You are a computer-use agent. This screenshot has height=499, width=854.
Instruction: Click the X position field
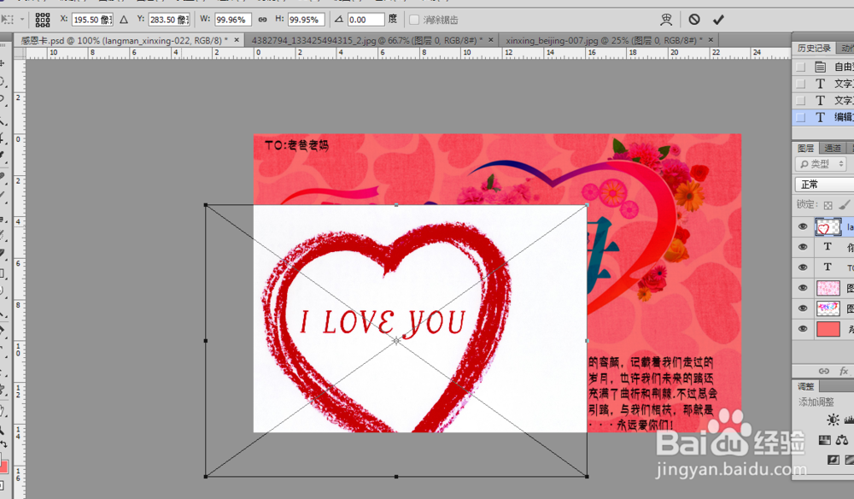(92, 20)
